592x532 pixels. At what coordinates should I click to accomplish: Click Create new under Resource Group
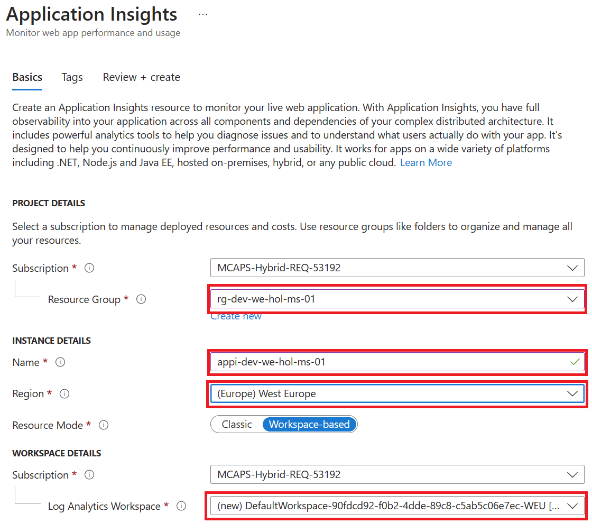(x=236, y=316)
